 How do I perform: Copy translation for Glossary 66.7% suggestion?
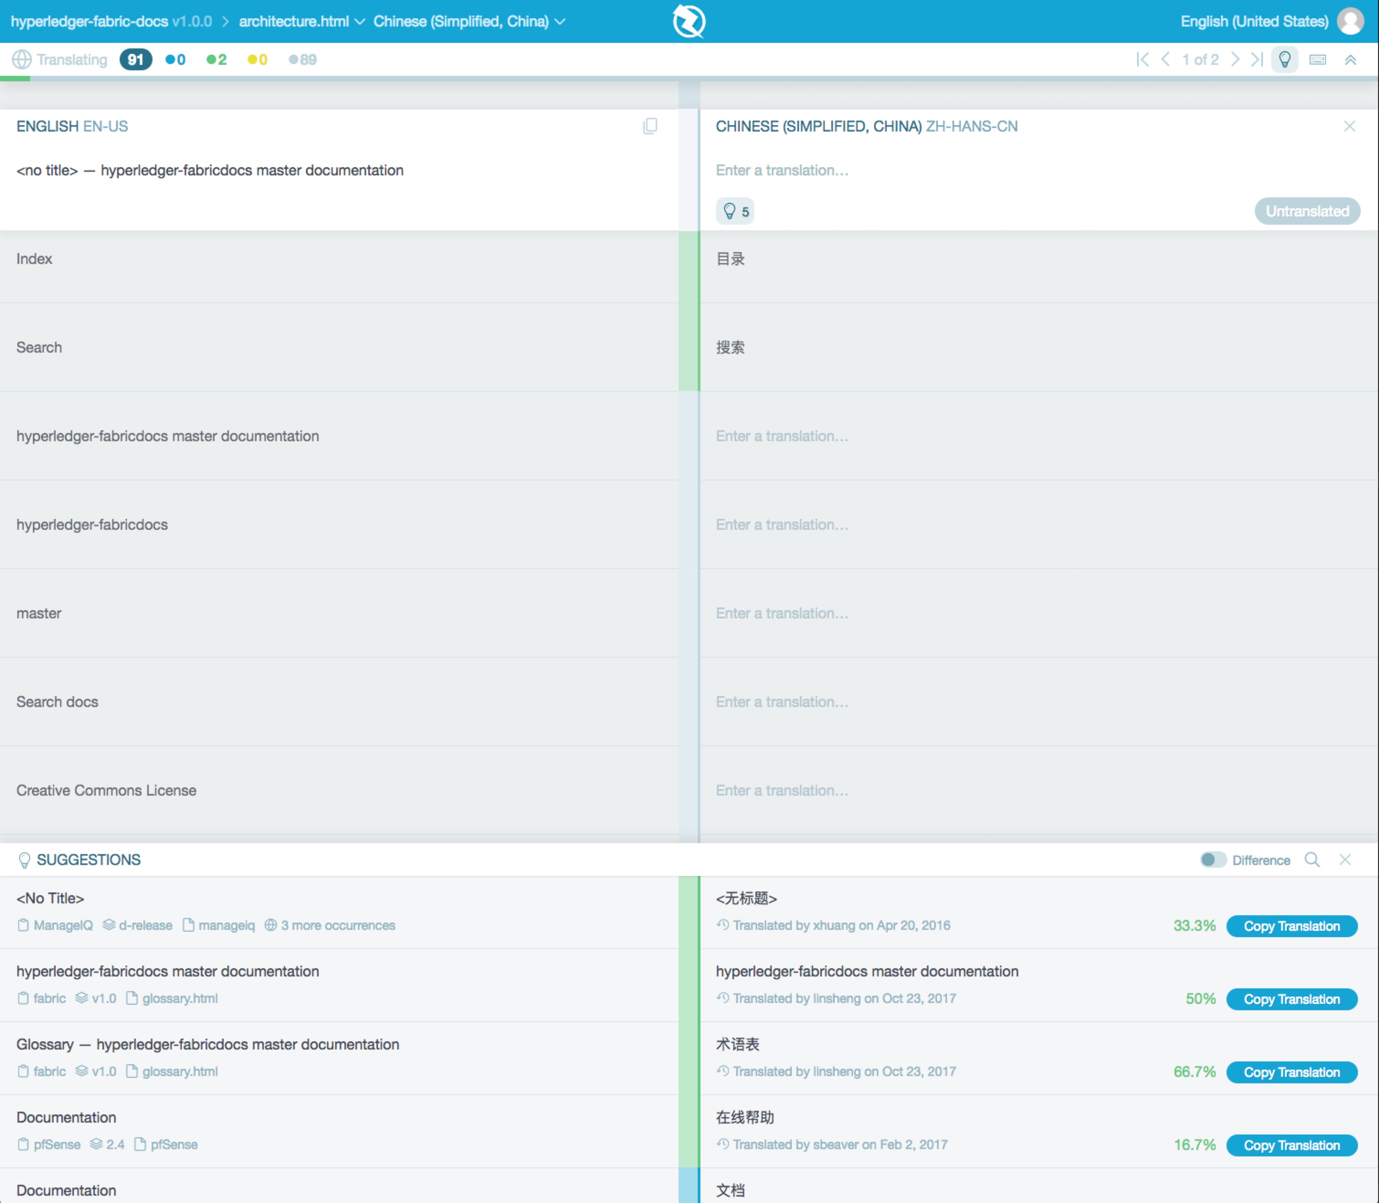1292,1073
